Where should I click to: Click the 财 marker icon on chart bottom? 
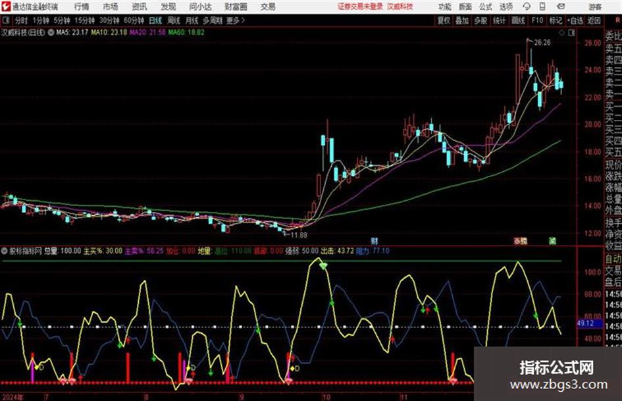[x=374, y=240]
